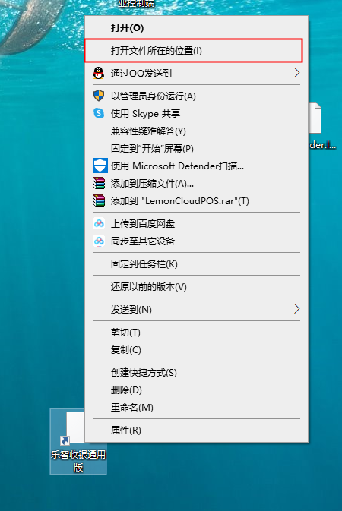Expand the 通过QQ发送到 submenu arrow

(x=296, y=73)
